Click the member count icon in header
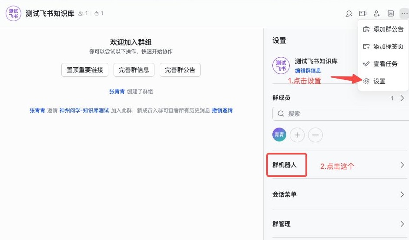 pyautogui.click(x=81, y=13)
